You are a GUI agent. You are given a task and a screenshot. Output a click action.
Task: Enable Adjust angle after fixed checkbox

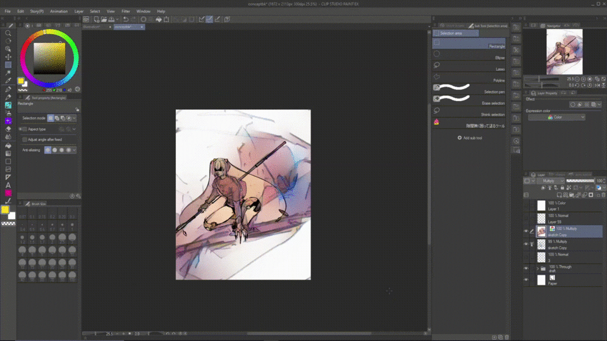click(x=25, y=140)
